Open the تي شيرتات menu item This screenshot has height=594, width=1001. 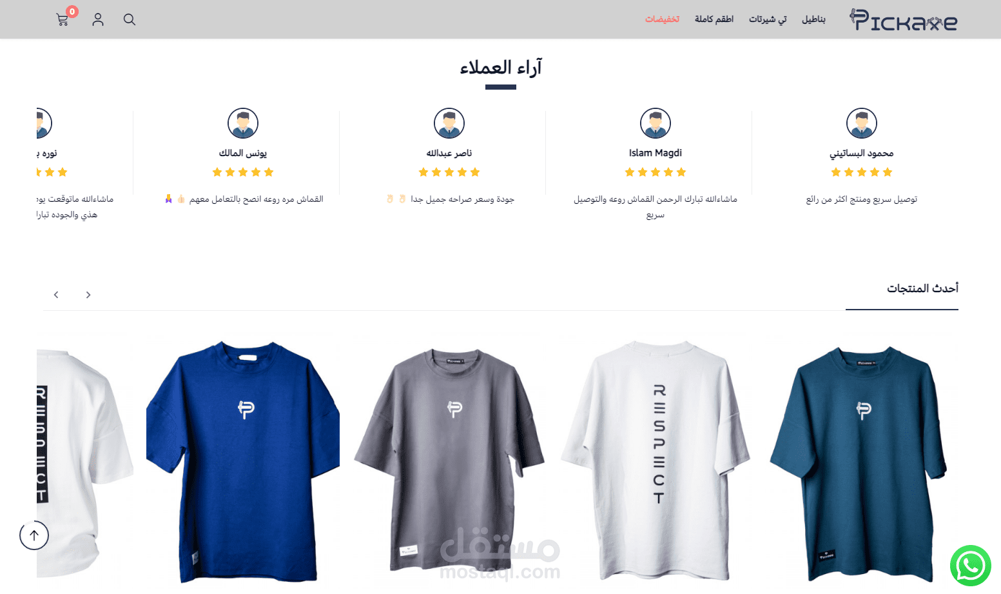pos(768,19)
